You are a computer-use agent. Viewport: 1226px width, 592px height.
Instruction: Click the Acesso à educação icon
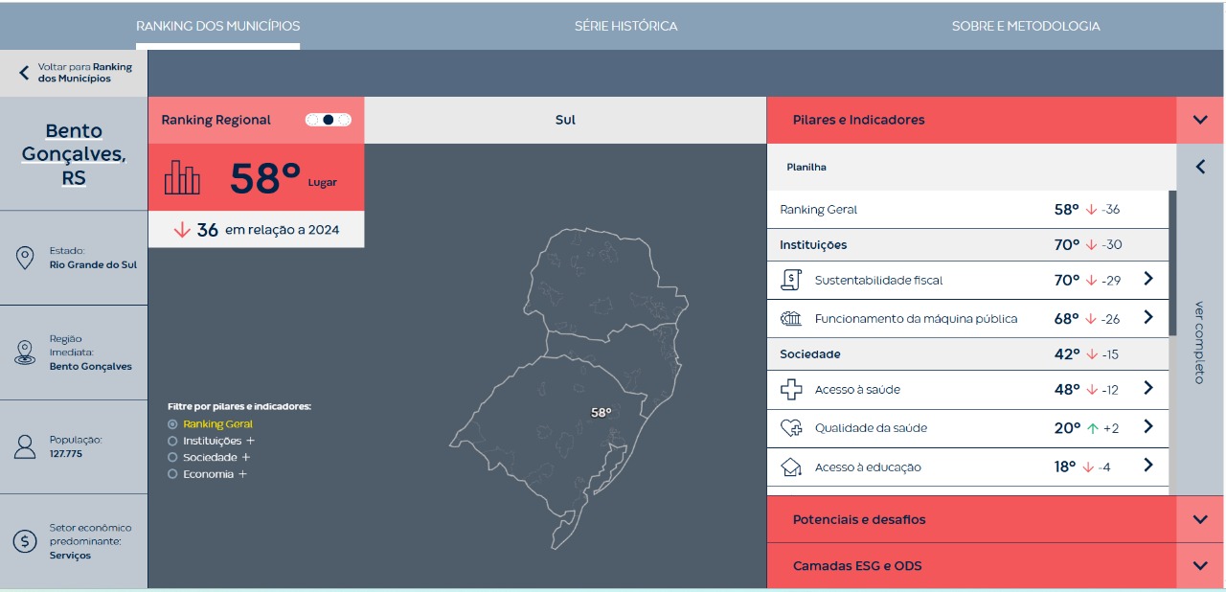[x=791, y=467]
